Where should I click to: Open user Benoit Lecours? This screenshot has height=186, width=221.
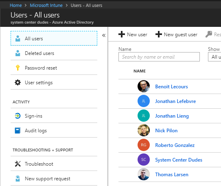pyautogui.click(x=171, y=87)
